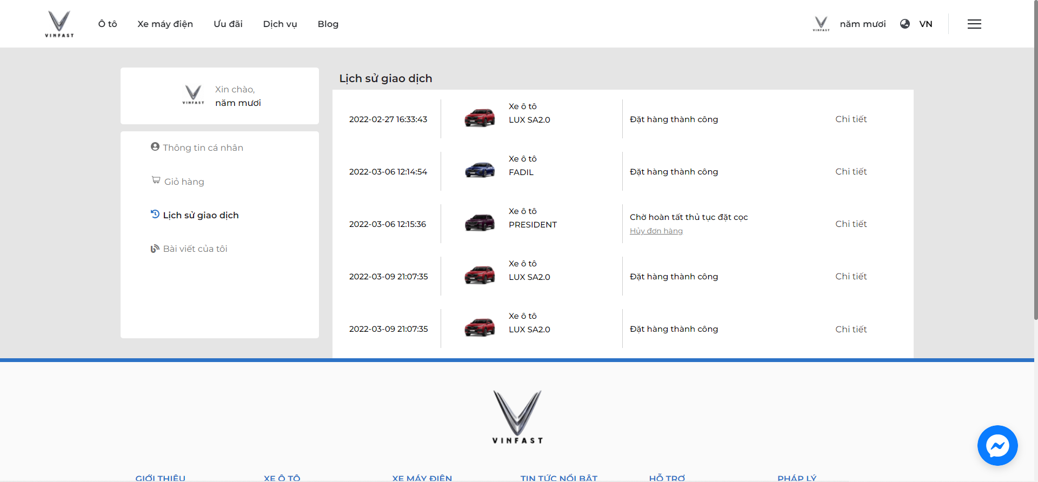Image resolution: width=1038 pixels, height=482 pixels.
Task: Click the date 2022-03-06 12:15:36
Action: [388, 224]
